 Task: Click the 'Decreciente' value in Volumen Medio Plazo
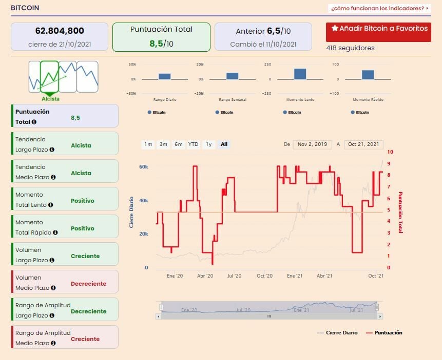coord(88,284)
